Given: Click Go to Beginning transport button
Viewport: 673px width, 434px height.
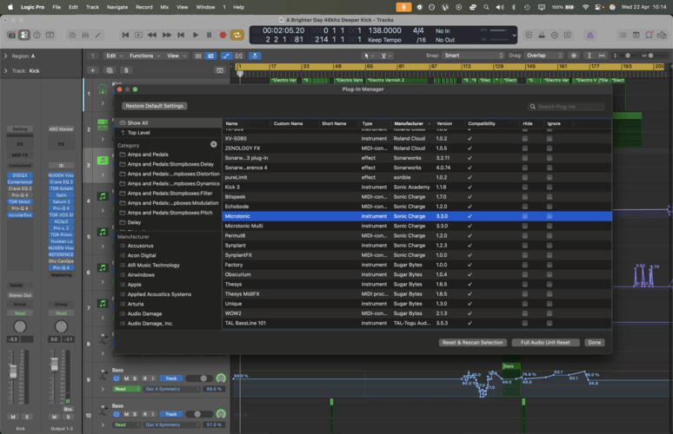Looking at the screenshot, I should 125,35.
